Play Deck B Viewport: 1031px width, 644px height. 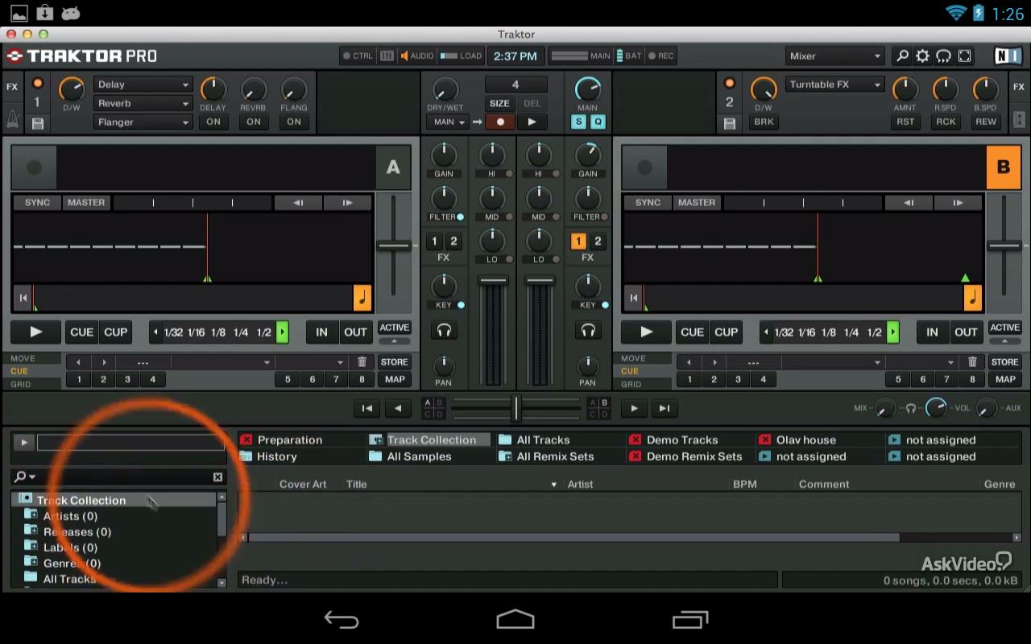[646, 332]
